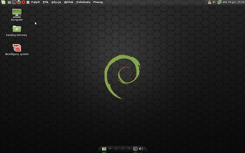Open the volume control in the top tray
Viewport: 245px width, 153px height.
click(214, 2)
